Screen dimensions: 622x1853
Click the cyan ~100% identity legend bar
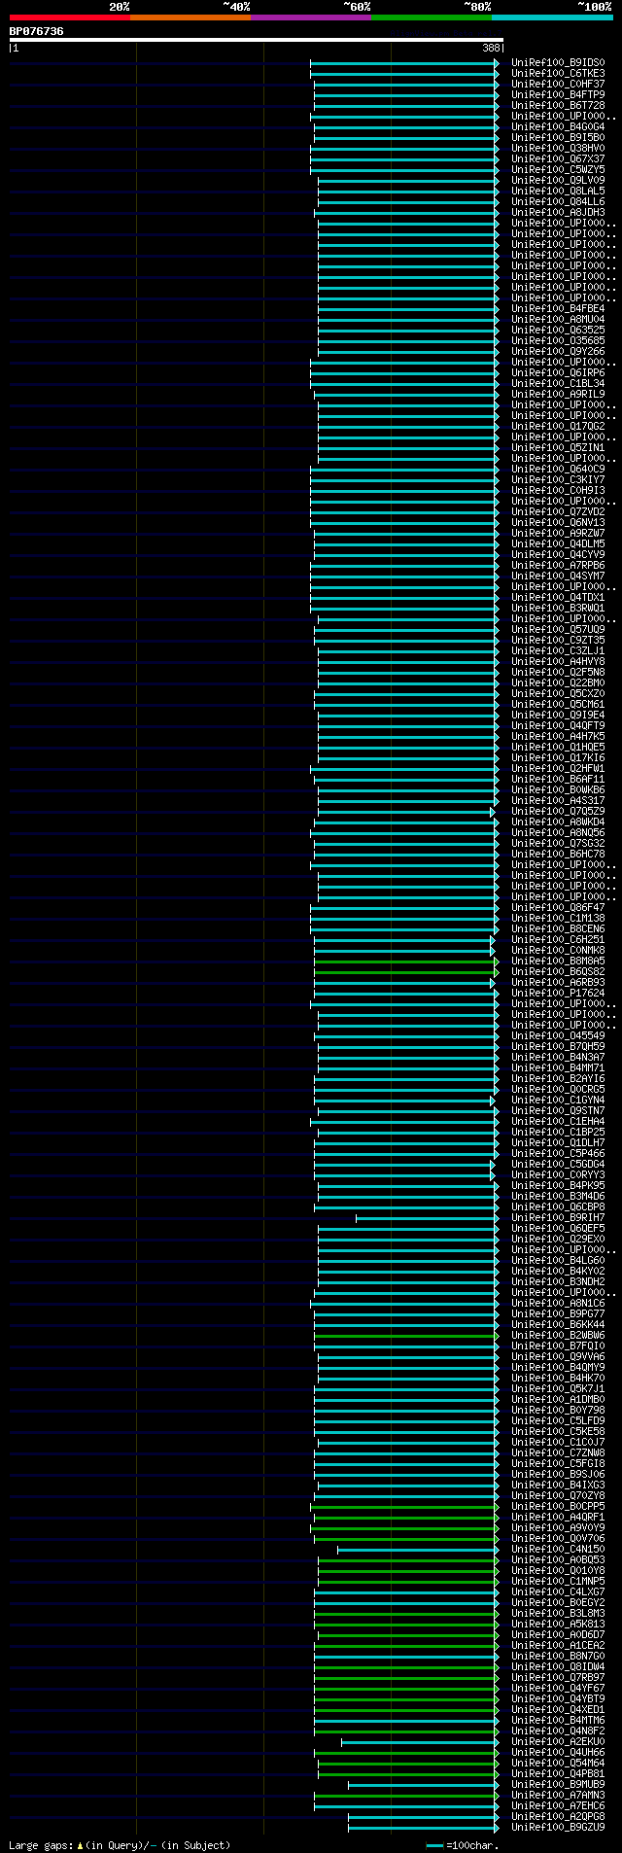[x=552, y=17]
